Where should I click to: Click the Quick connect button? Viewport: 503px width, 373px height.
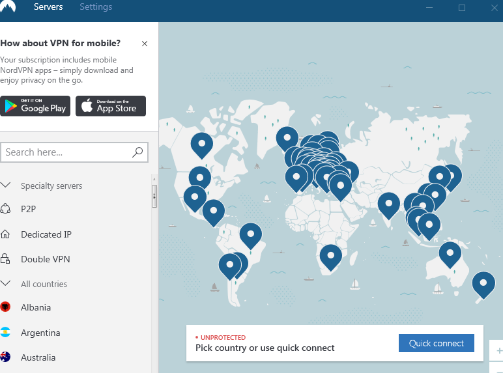coord(437,343)
